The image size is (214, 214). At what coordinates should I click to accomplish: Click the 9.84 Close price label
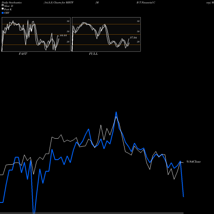point(193,162)
